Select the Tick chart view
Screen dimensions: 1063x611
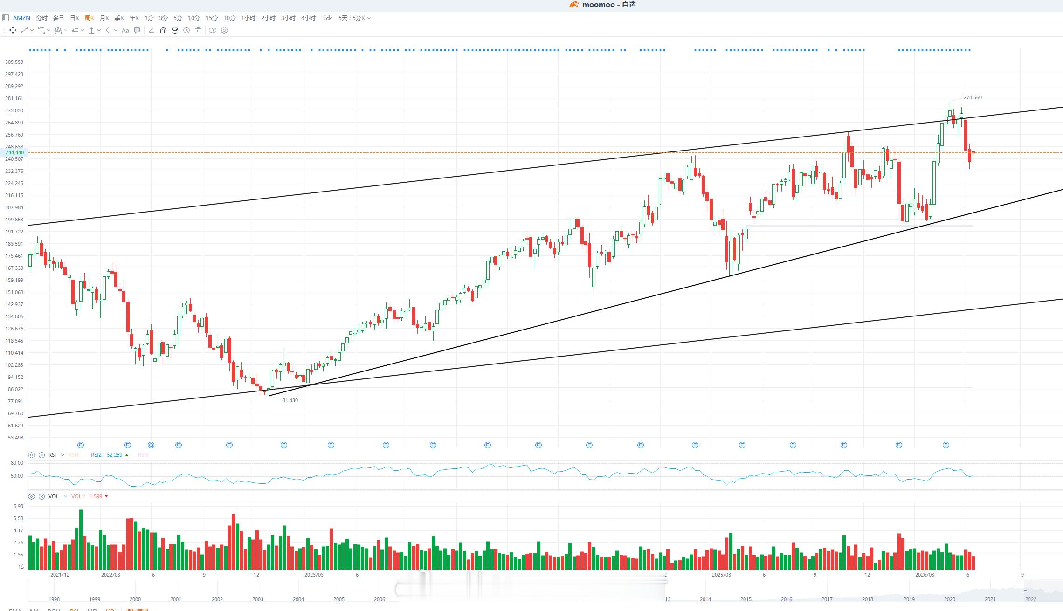326,18
